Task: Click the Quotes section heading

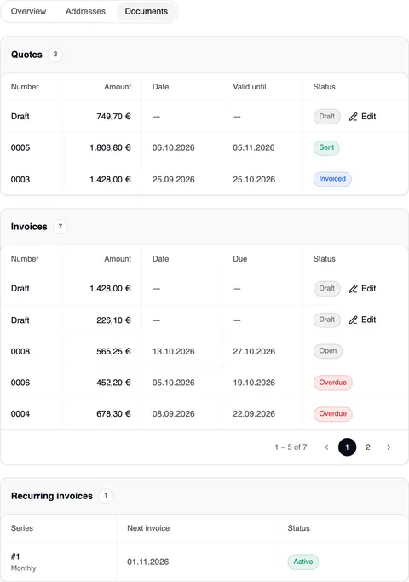Action: point(26,55)
